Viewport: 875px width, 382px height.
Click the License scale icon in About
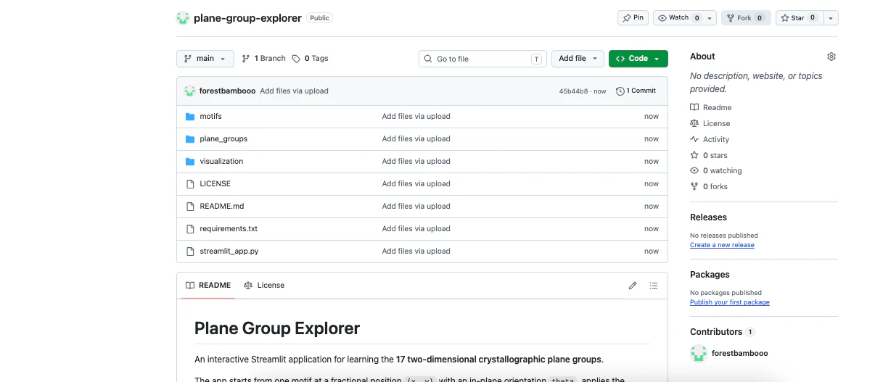point(694,123)
